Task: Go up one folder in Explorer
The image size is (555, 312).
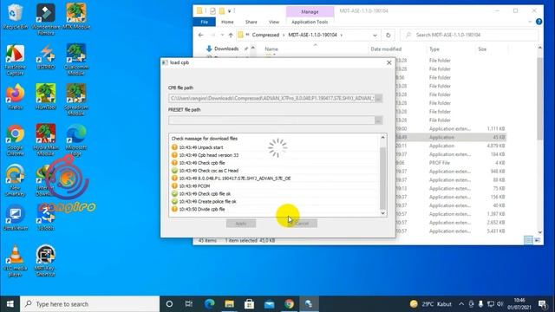Action: [231, 35]
